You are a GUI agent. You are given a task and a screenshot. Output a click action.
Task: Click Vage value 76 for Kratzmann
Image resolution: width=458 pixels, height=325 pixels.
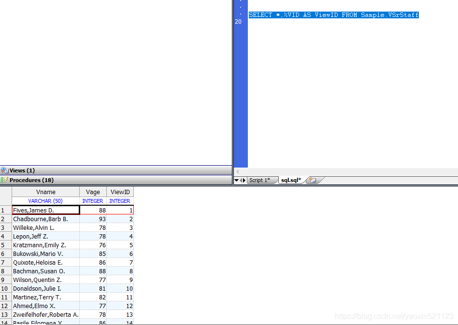[x=93, y=245]
